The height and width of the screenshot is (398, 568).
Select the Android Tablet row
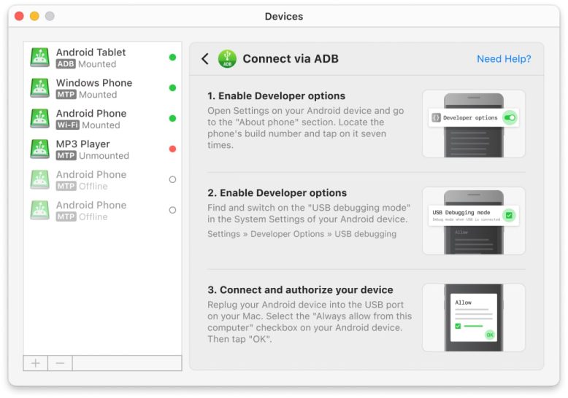pyautogui.click(x=102, y=58)
